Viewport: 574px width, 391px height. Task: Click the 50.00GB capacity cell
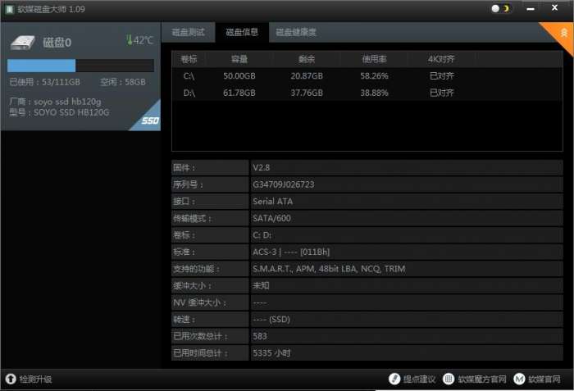239,75
